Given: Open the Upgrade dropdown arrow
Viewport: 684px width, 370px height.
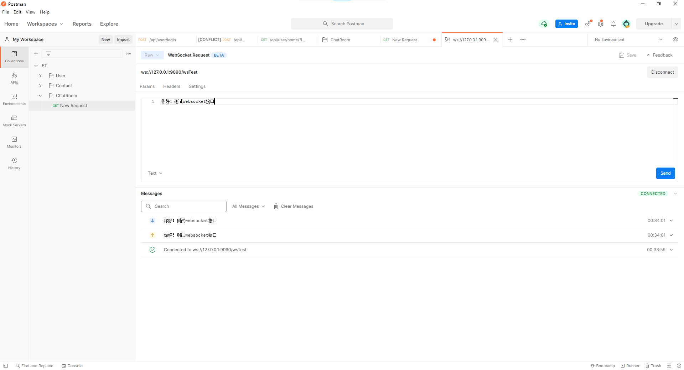Looking at the screenshot, I should (676, 24).
